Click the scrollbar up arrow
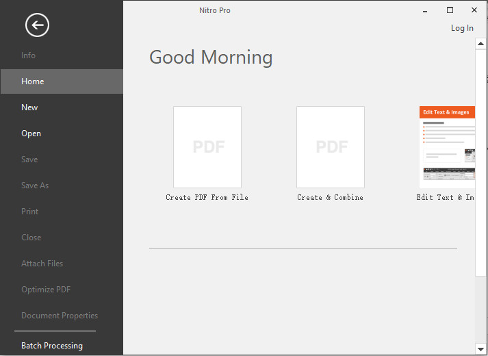Screen dimensions: 488x356 point(481,44)
